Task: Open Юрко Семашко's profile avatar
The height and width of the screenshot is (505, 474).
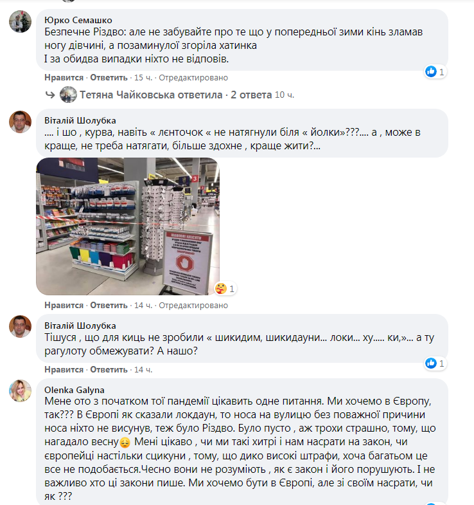Action: [21, 22]
